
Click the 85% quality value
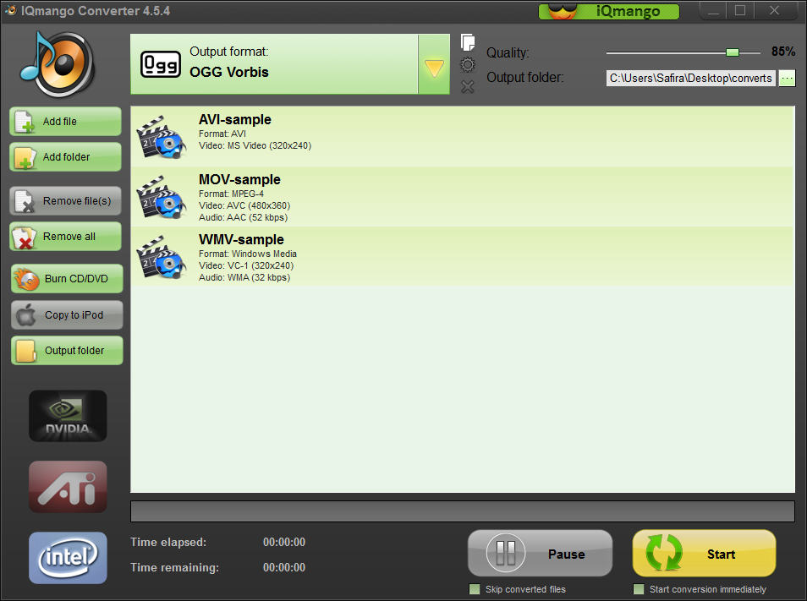782,52
